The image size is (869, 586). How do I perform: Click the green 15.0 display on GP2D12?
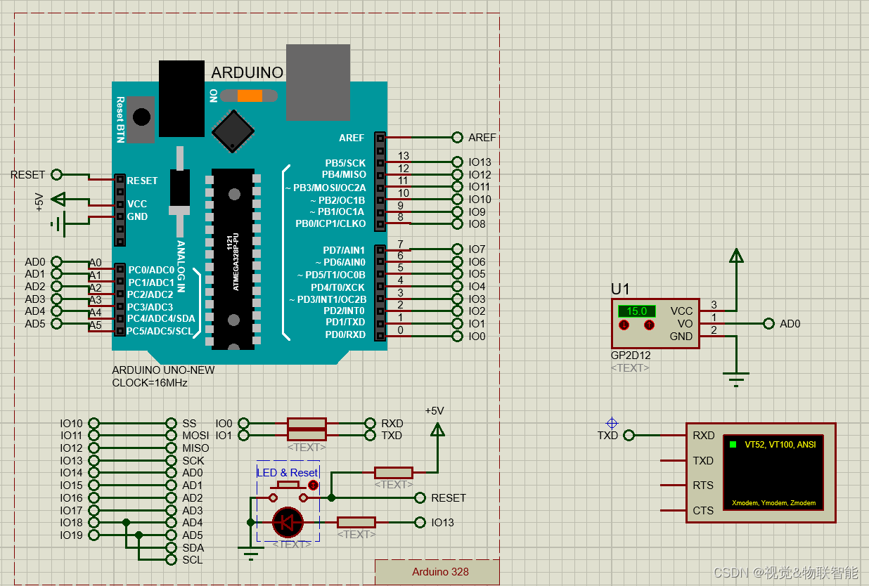click(636, 311)
